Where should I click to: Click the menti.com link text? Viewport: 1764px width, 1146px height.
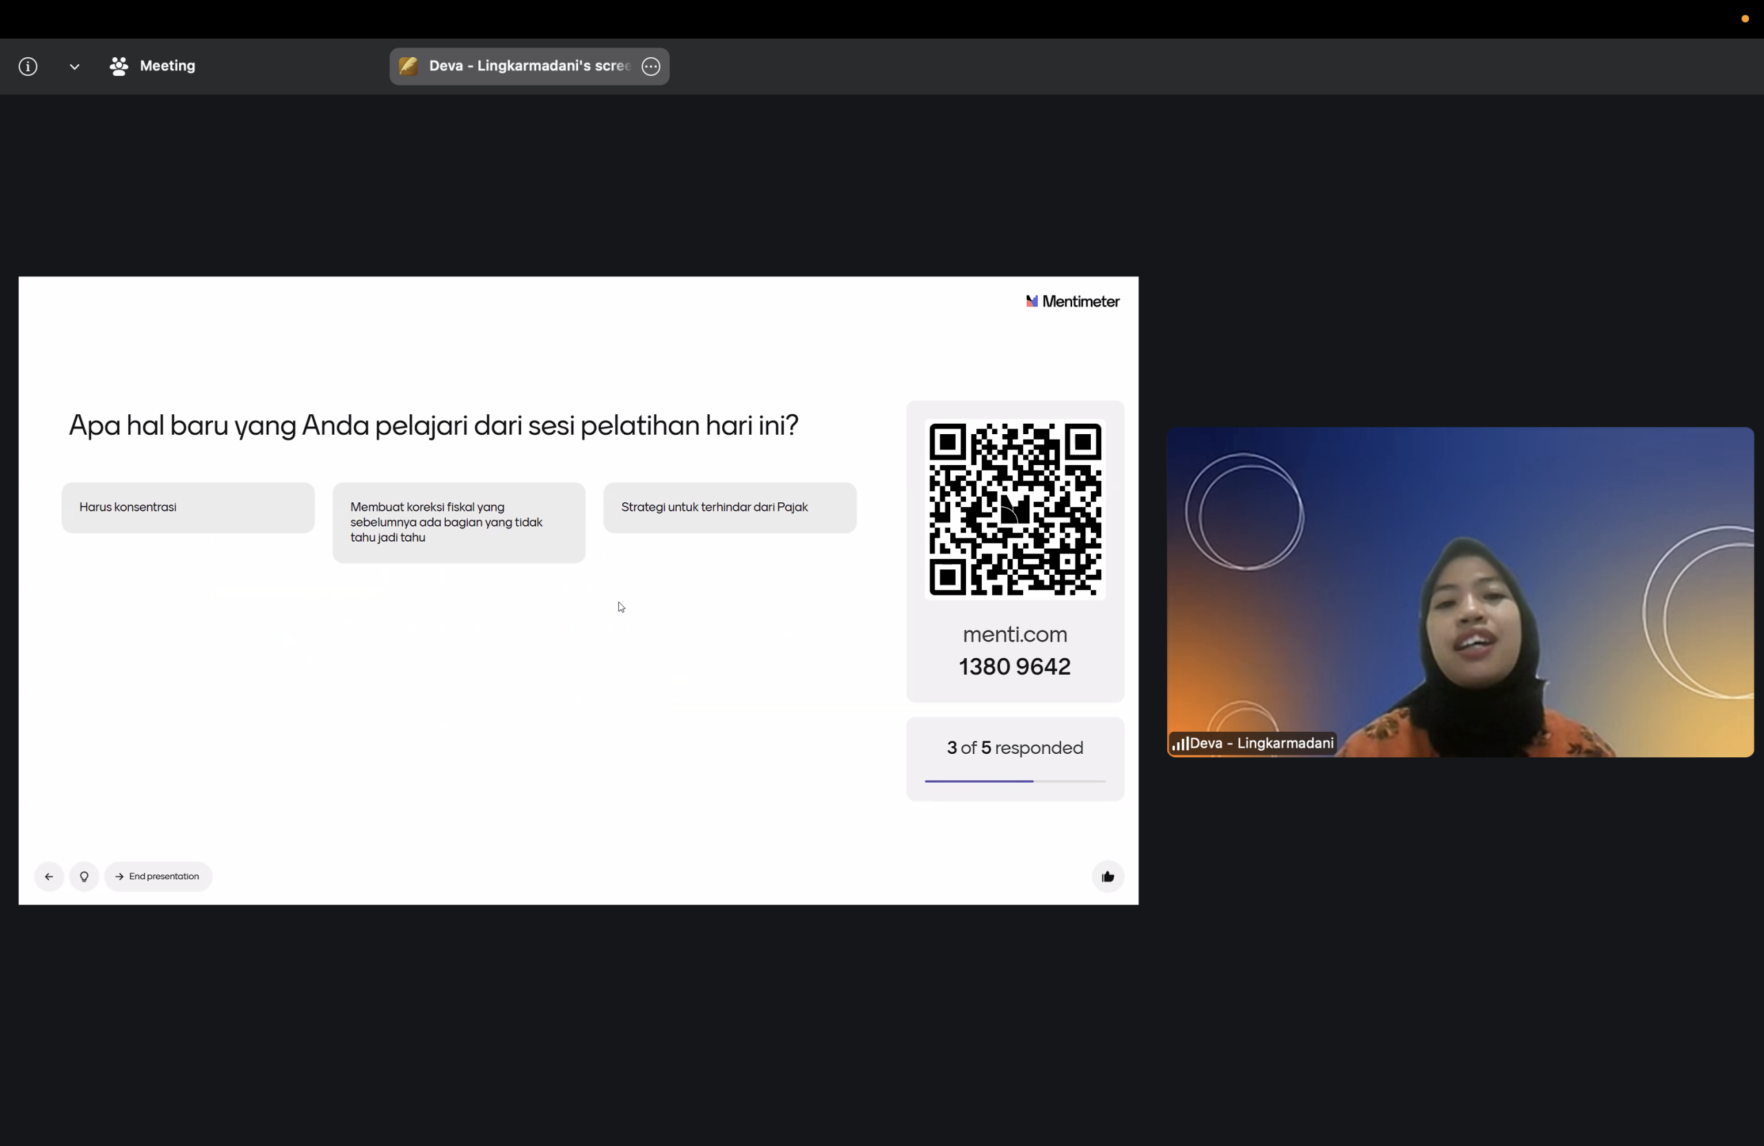(x=1015, y=635)
